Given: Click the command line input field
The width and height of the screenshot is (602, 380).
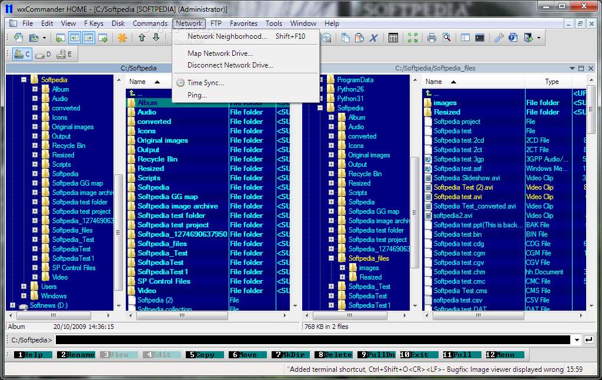Looking at the screenshot, I should click(313, 340).
